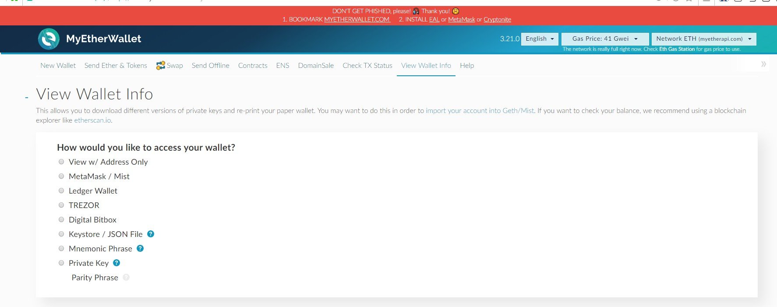
Task: Follow import your account into Geth/Mist link
Action: 480,110
